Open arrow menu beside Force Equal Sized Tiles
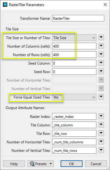The width and height of the screenshot is (110, 170). pos(101,97)
